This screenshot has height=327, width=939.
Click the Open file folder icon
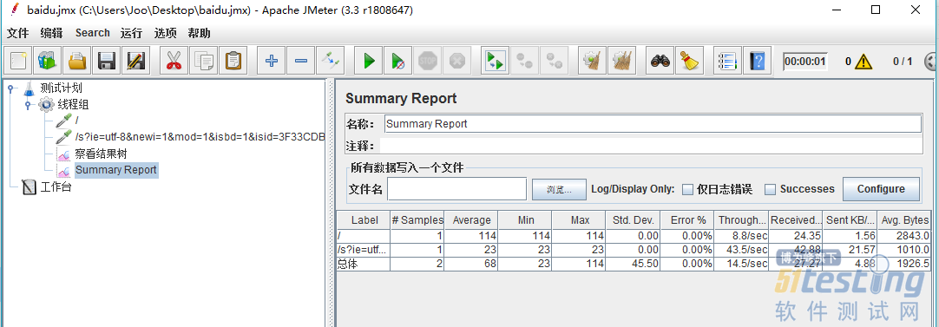77,61
